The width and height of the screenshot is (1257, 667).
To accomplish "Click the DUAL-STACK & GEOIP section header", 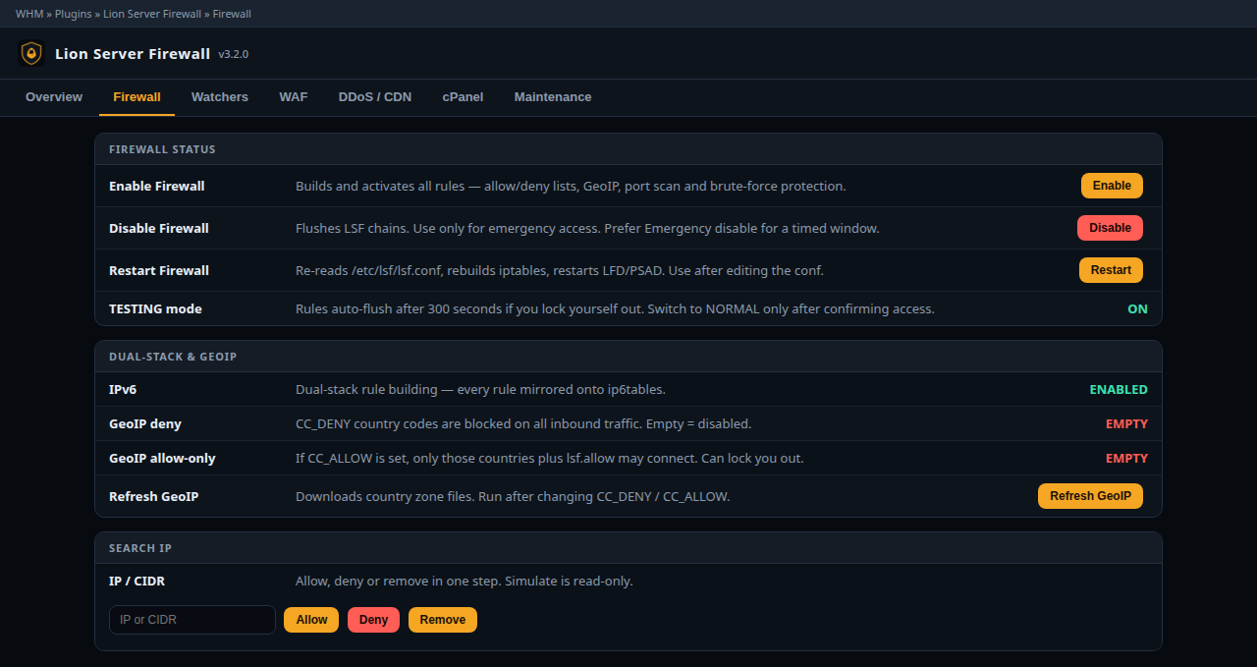I will click(173, 357).
